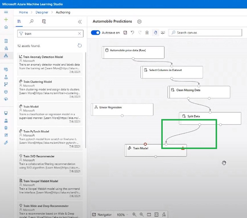This screenshot has height=218, width=247.
Task: Clear the 'train' filter text
Action: tap(79, 33)
